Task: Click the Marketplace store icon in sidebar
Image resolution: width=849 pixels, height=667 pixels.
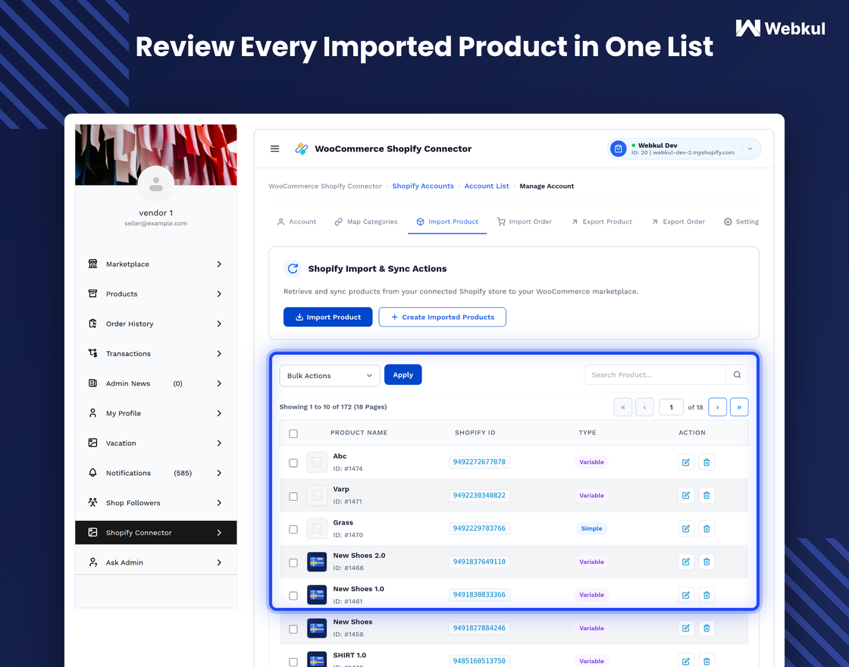Action: click(92, 264)
